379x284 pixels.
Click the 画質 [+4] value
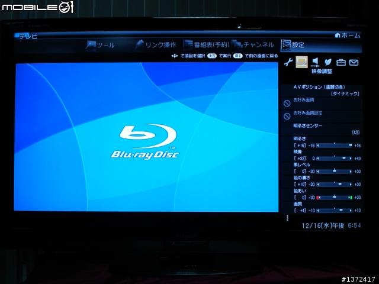(x=300, y=211)
